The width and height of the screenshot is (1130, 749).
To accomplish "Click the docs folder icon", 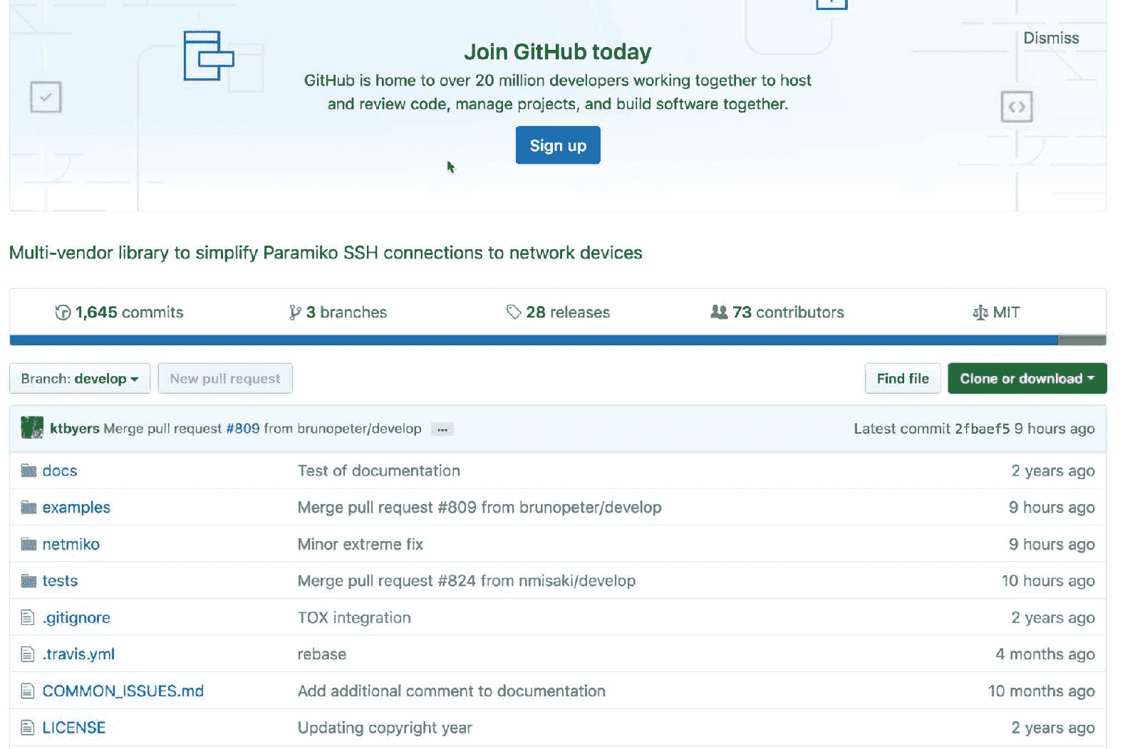I will (x=28, y=471).
